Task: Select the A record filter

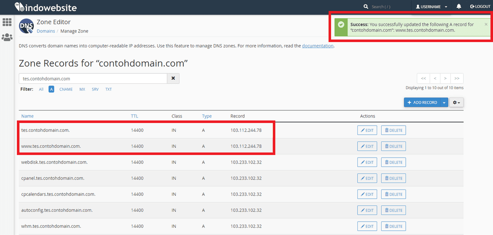Action: (51, 89)
